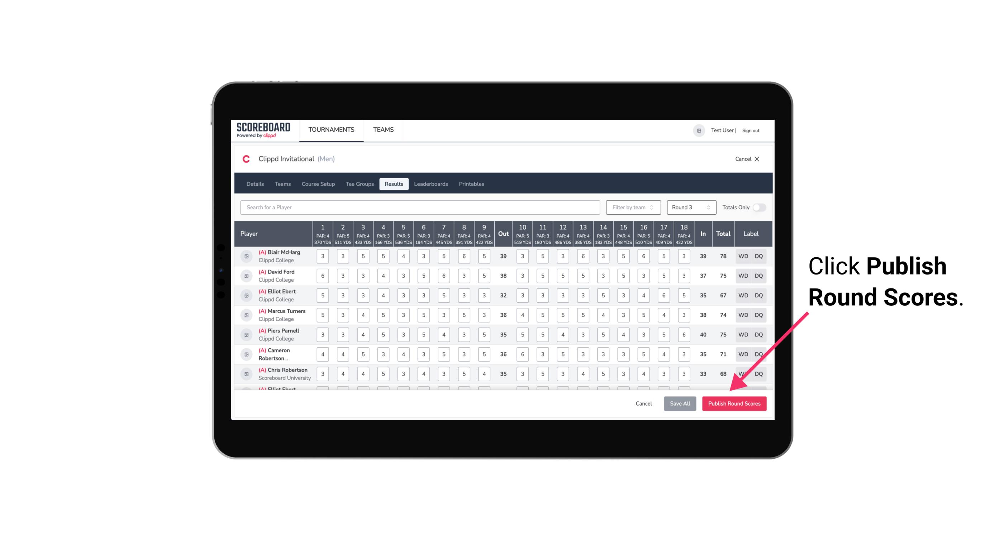Click the WD icon for Elliot Ebert
The height and width of the screenshot is (540, 1004).
click(x=743, y=295)
